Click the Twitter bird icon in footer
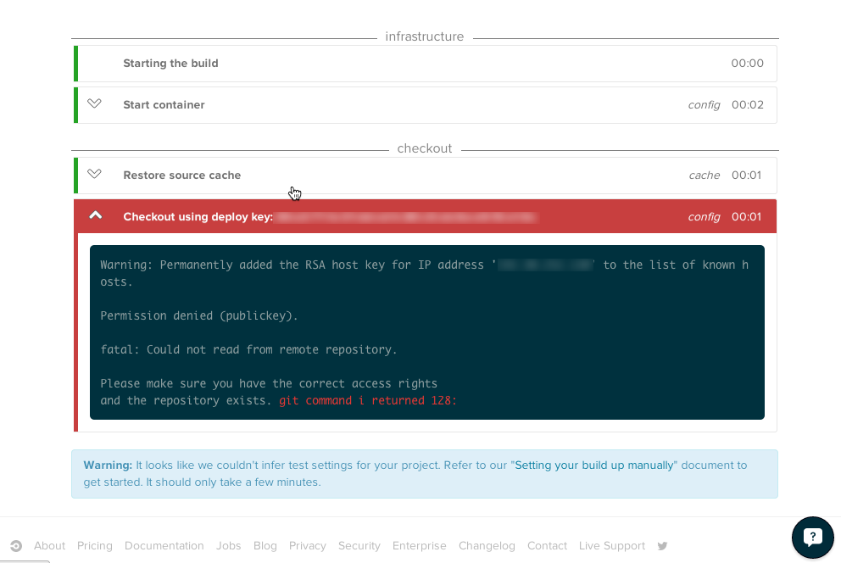Screen dimensions: 841x563 coord(663,546)
